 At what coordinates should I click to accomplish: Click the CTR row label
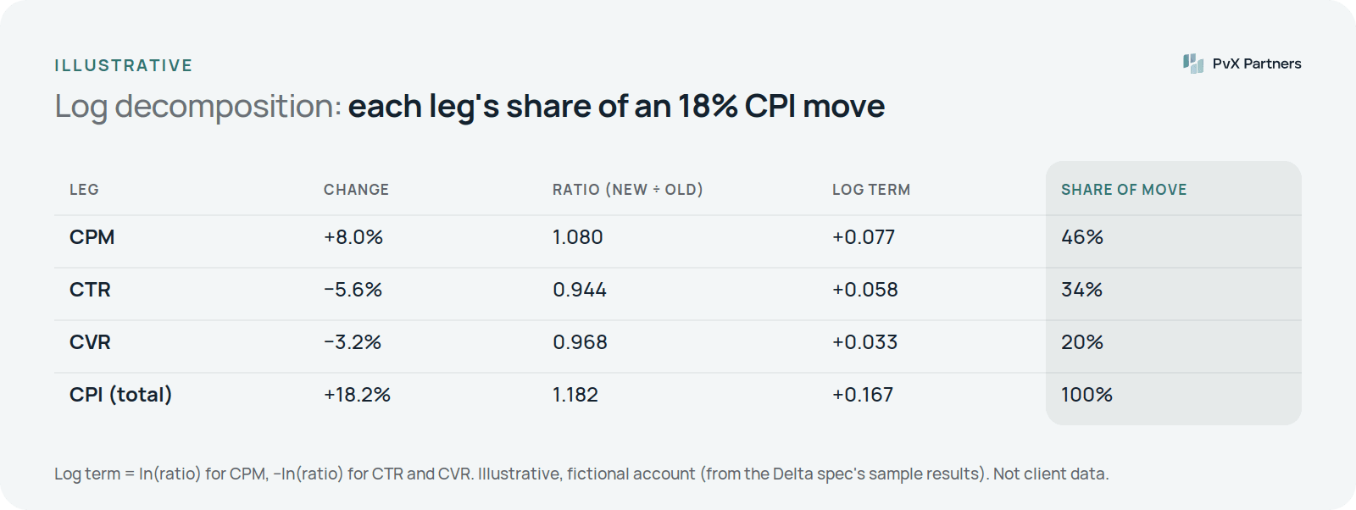pyautogui.click(x=90, y=290)
